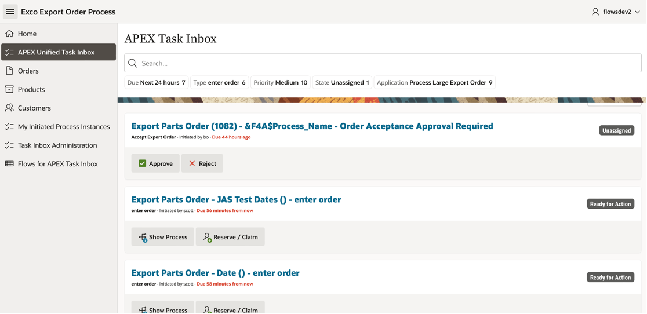647x314 pixels.
Task: Click the Customers people icon
Action: 9,108
